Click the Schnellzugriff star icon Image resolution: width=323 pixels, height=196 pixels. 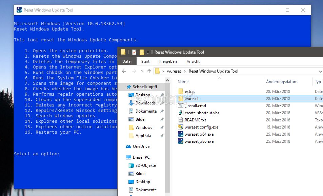(x=129, y=87)
